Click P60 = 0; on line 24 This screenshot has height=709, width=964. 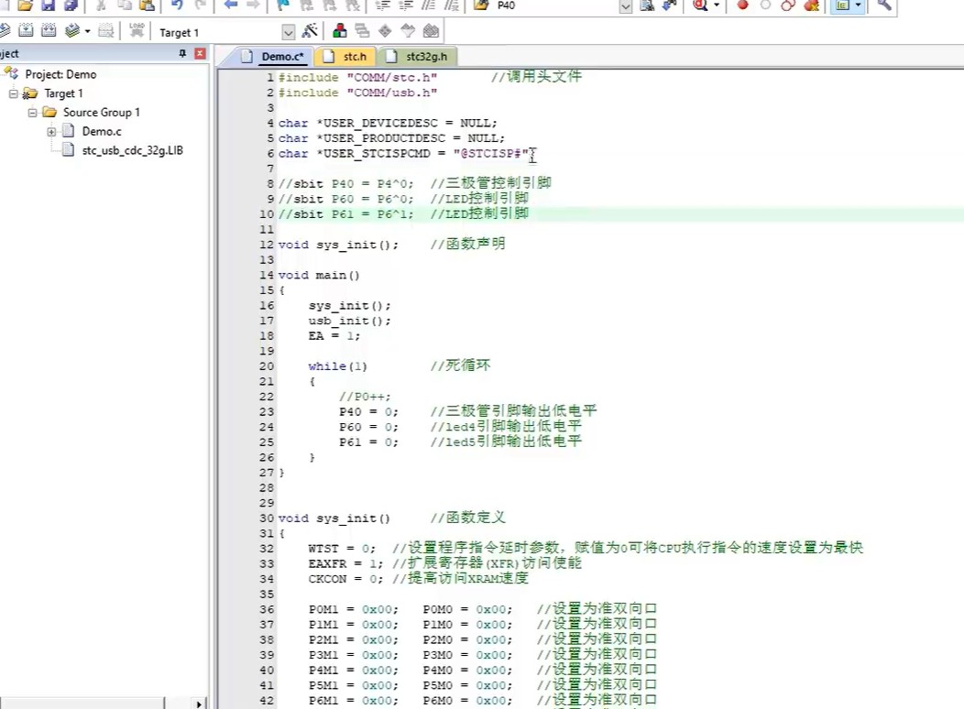368,427
